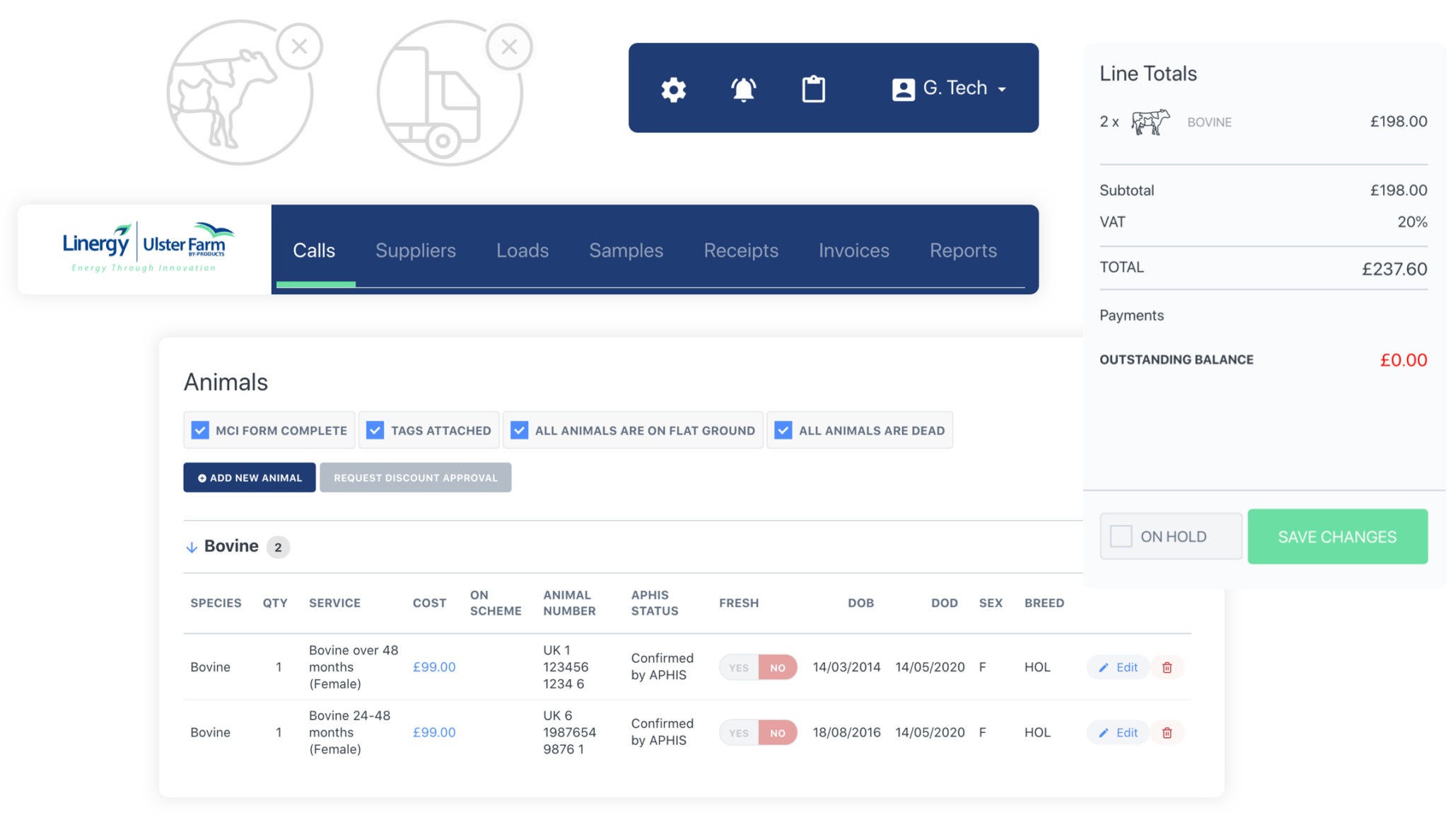Click Add New Animal button

click(250, 478)
